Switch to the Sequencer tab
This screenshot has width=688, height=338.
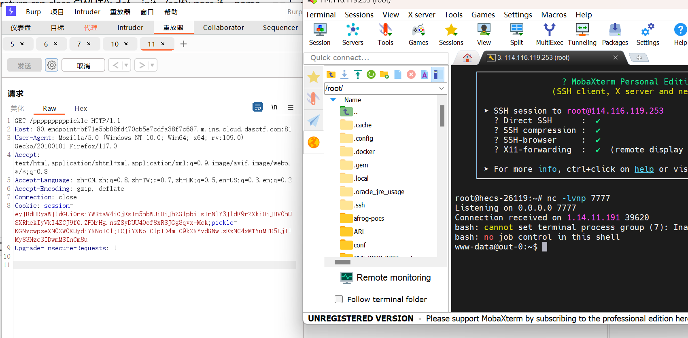click(x=280, y=27)
